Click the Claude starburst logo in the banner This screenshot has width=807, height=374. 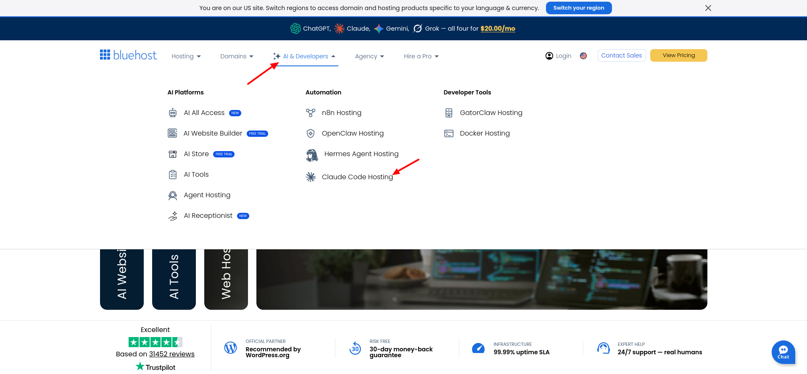[339, 29]
